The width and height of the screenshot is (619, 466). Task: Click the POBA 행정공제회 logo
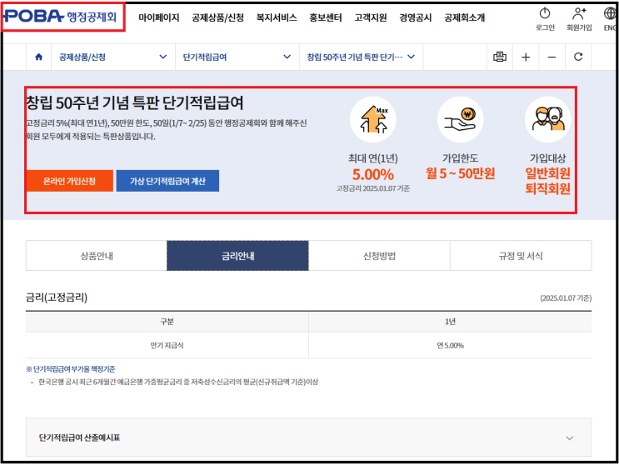tap(60, 16)
